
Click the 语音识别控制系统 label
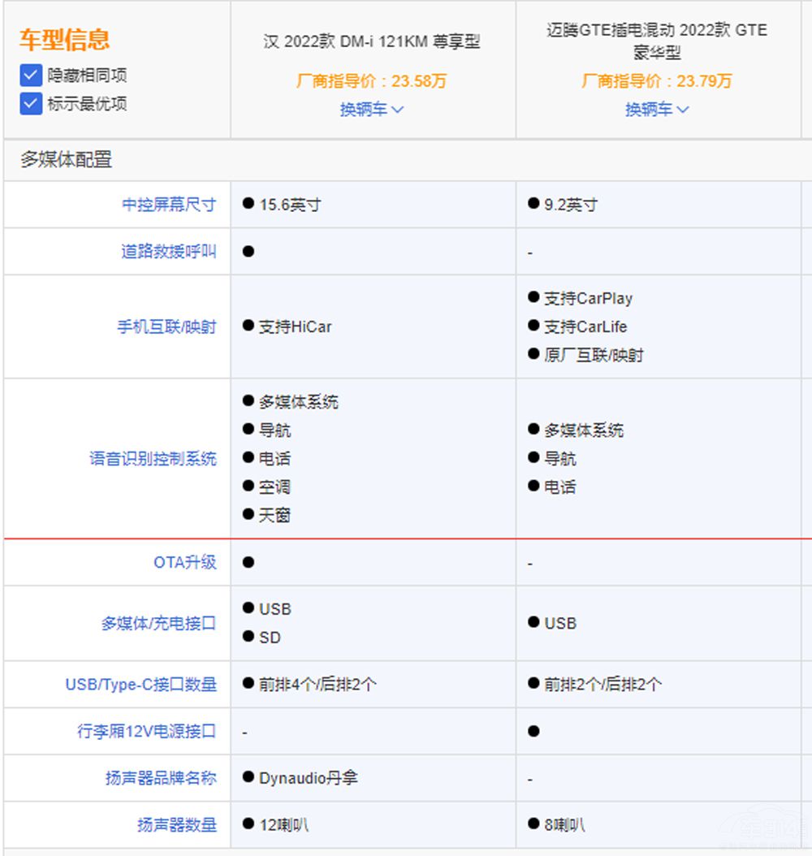click(x=153, y=459)
